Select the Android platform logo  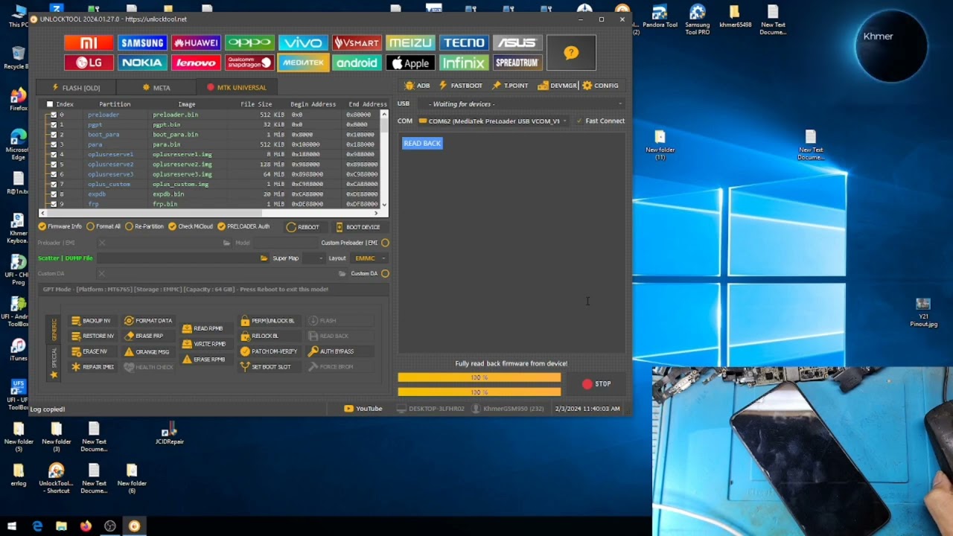click(x=357, y=63)
